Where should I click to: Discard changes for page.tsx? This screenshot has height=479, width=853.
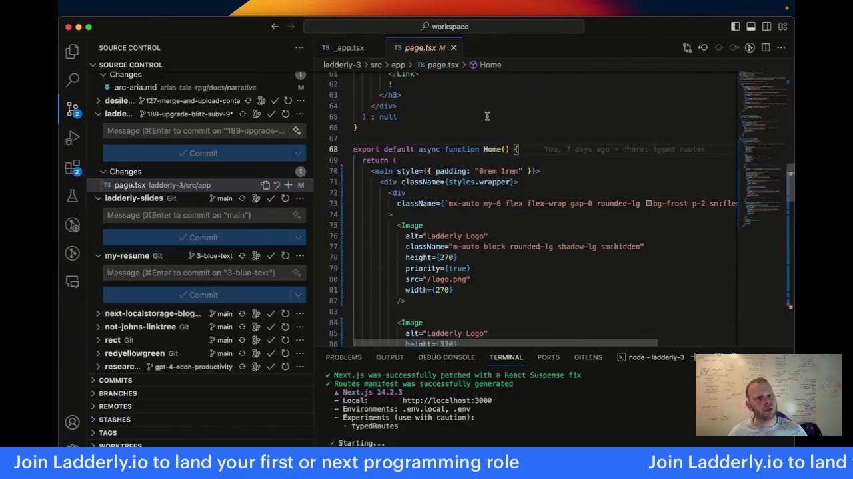pyautogui.click(x=277, y=185)
